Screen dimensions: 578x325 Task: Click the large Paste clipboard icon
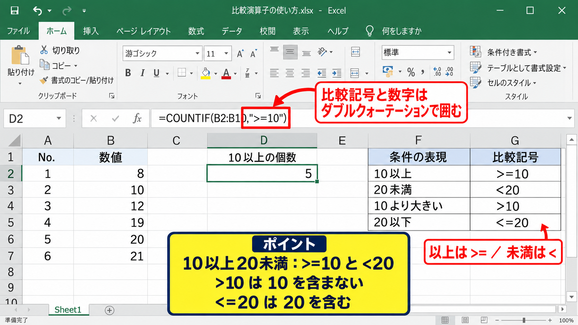(x=20, y=55)
